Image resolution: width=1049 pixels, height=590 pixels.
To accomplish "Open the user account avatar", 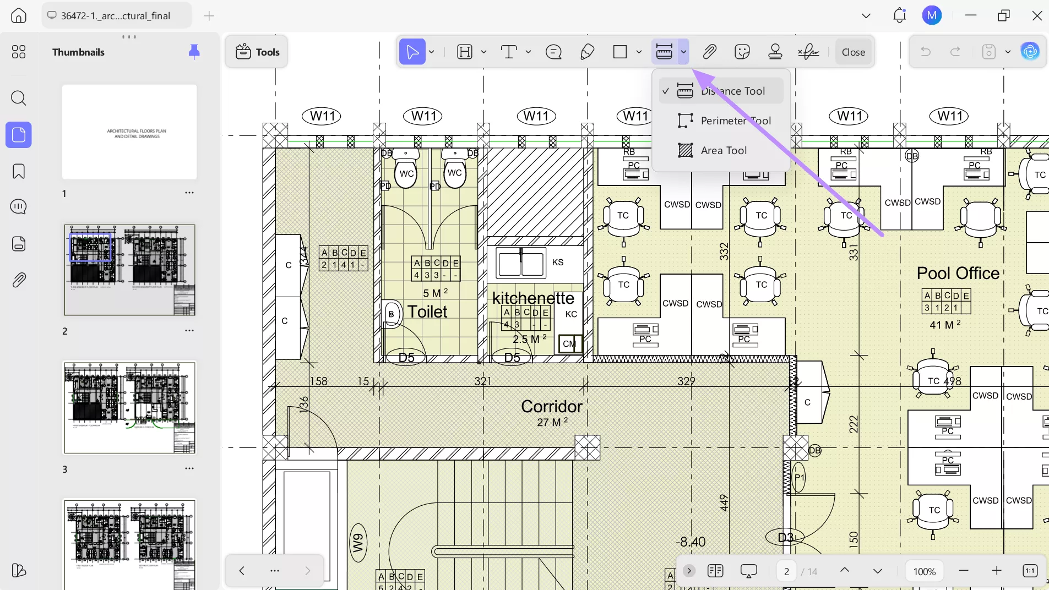I will pos(932,15).
